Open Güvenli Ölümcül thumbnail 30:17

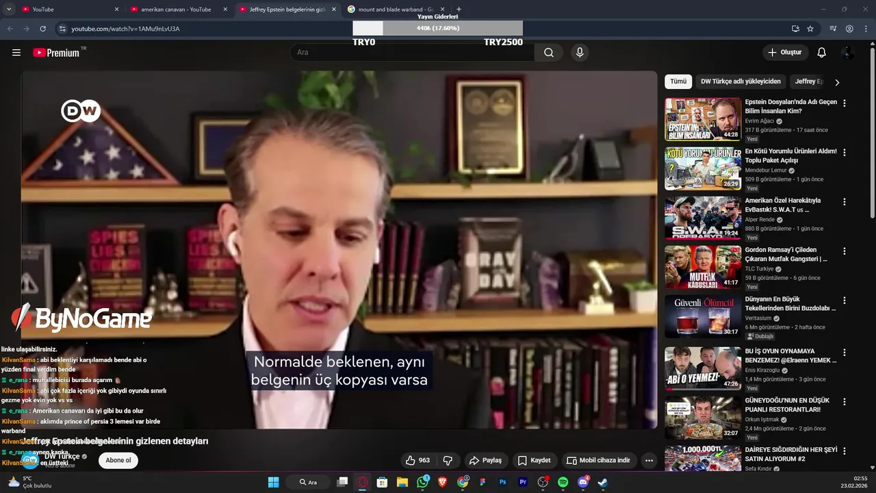703,316
